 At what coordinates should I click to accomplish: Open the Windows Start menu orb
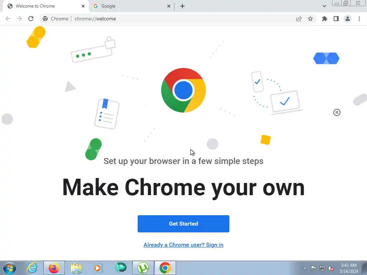pyautogui.click(x=10, y=268)
